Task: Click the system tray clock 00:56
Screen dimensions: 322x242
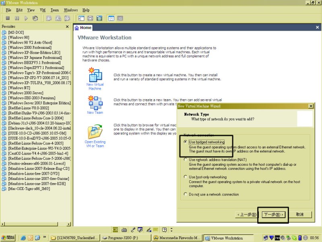Action: click(314, 238)
